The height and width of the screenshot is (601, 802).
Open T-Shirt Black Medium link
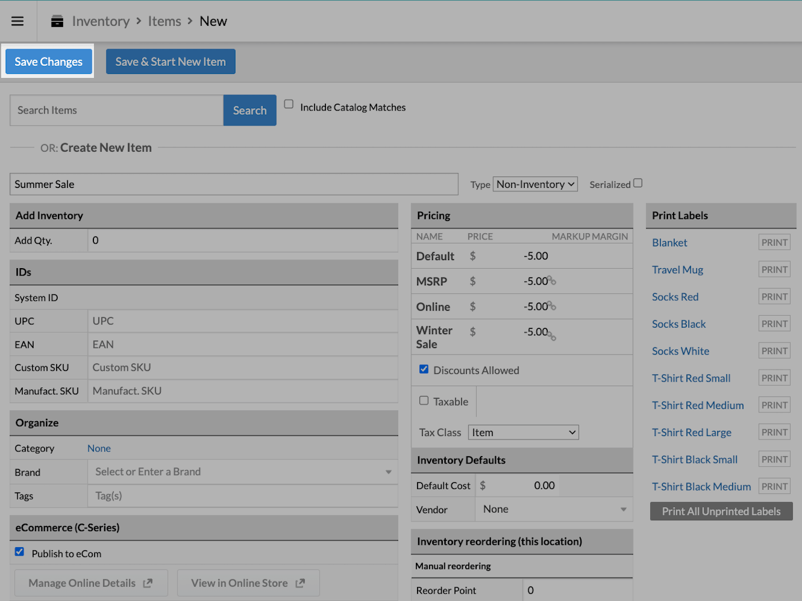click(x=701, y=486)
